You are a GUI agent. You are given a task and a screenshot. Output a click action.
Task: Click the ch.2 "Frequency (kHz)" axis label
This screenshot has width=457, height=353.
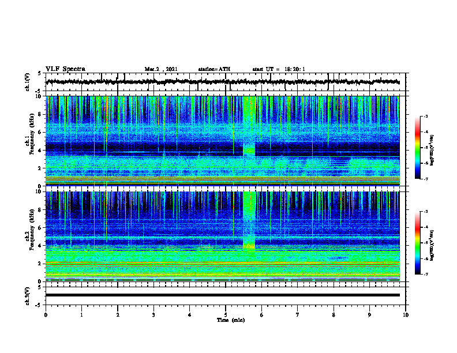pyautogui.click(x=32, y=230)
